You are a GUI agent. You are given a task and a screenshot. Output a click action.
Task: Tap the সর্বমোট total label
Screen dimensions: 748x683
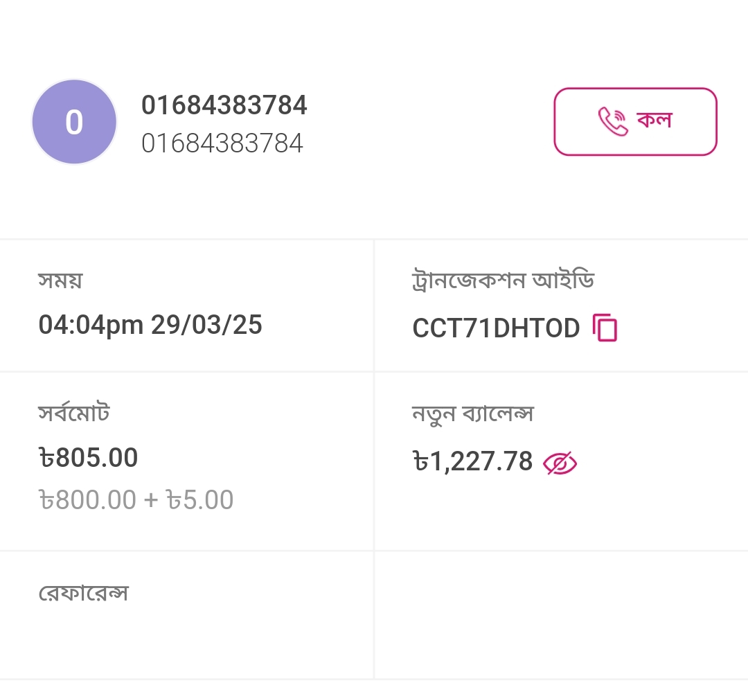[74, 413]
